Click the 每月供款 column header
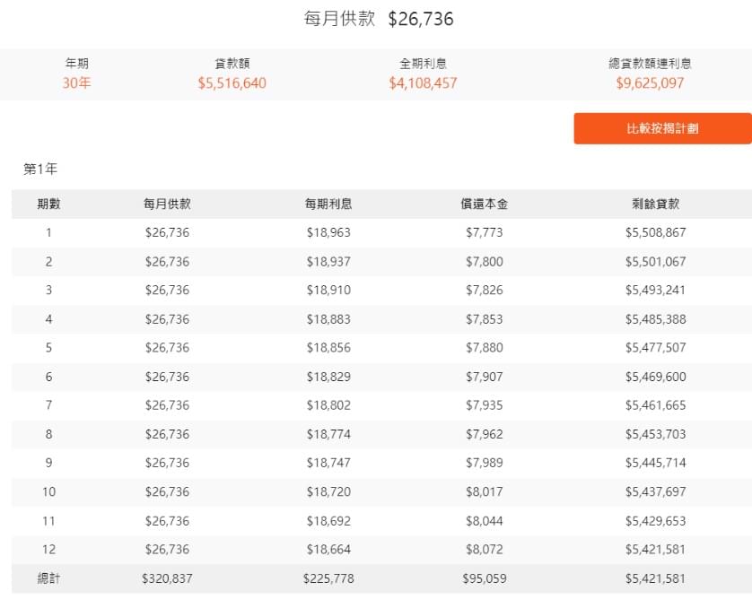 (x=168, y=204)
